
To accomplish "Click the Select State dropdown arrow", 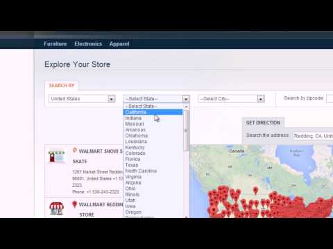I will [186, 99].
